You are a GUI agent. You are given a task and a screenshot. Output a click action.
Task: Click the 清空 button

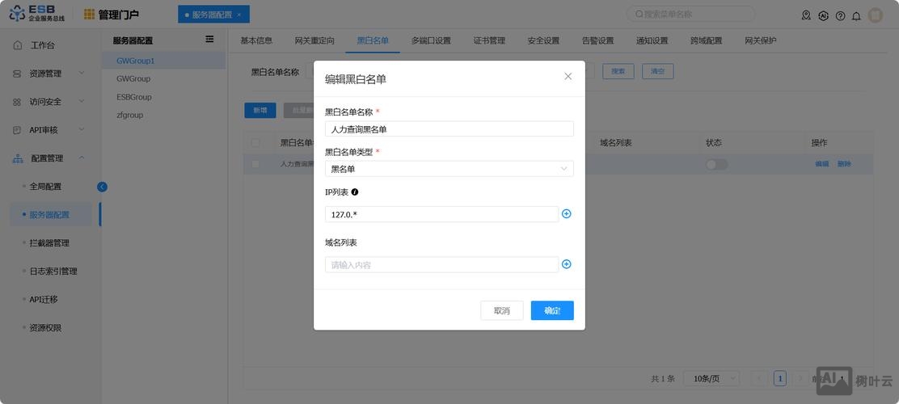pyautogui.click(x=657, y=72)
